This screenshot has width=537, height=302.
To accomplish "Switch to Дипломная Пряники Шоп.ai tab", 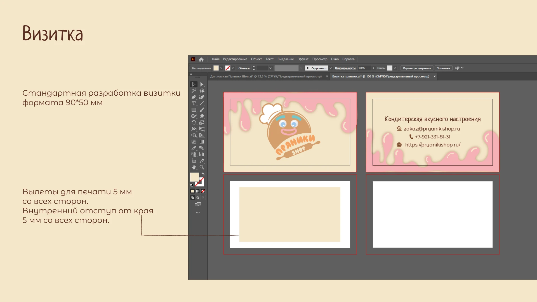I will [265, 76].
